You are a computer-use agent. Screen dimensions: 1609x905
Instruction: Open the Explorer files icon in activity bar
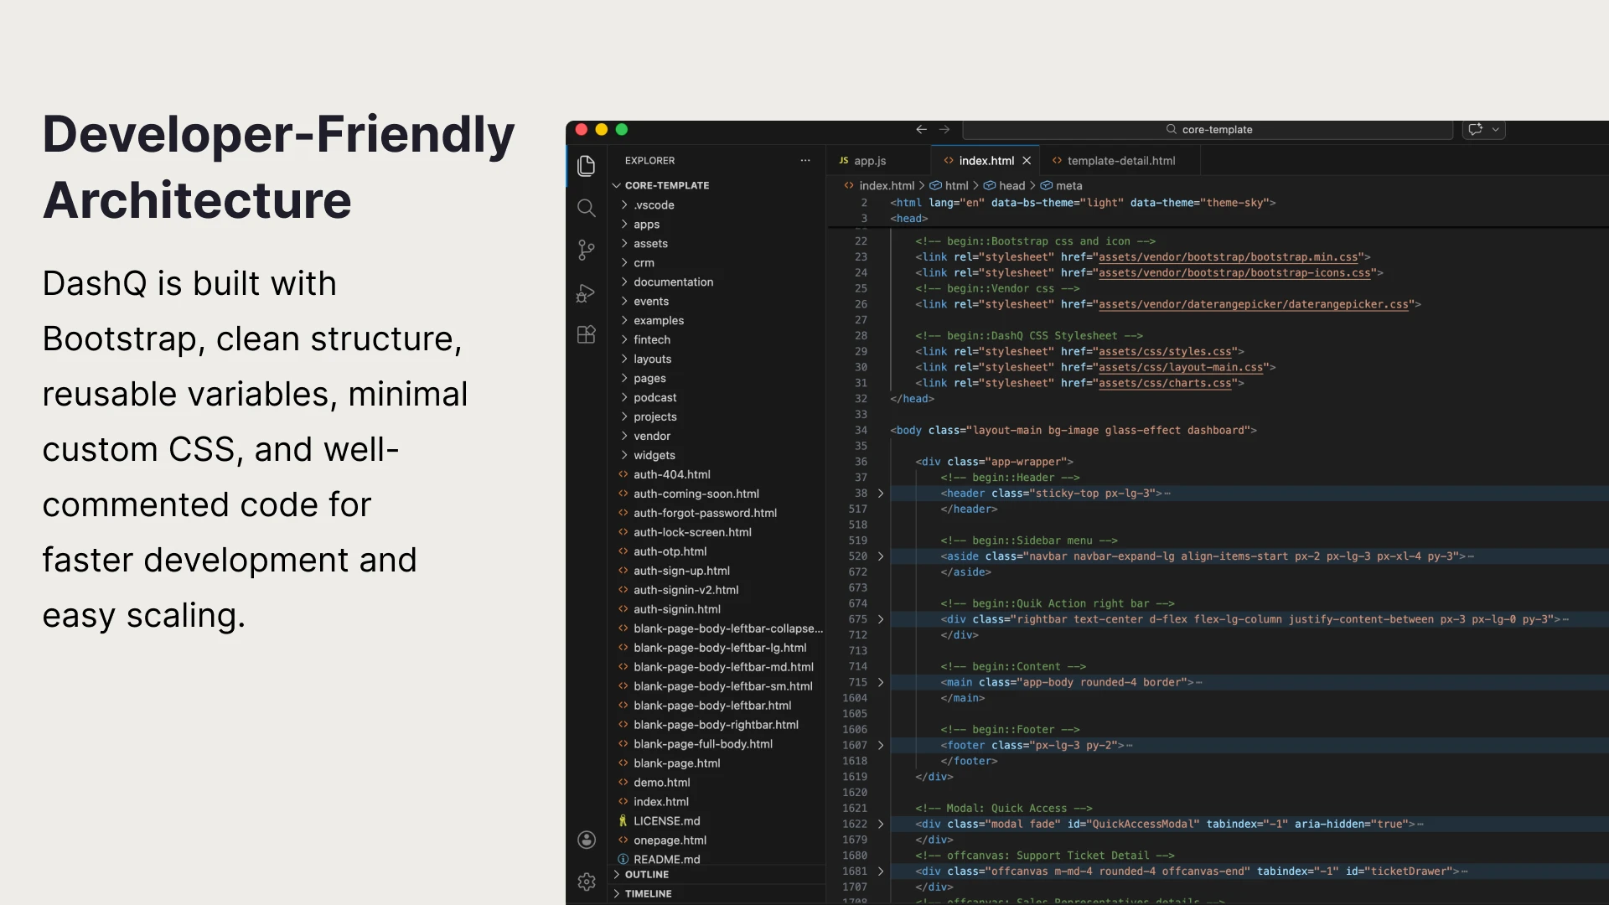[x=587, y=166]
